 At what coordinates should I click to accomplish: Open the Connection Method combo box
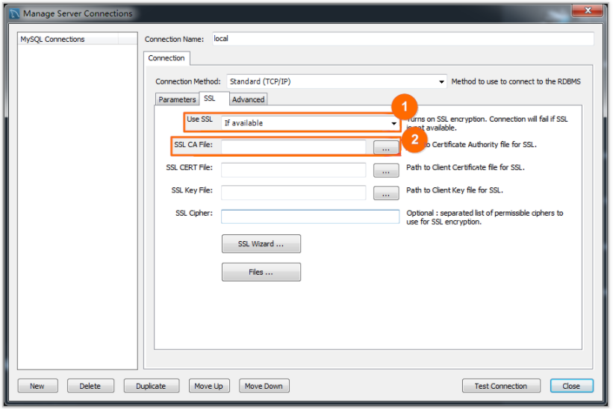click(x=337, y=81)
